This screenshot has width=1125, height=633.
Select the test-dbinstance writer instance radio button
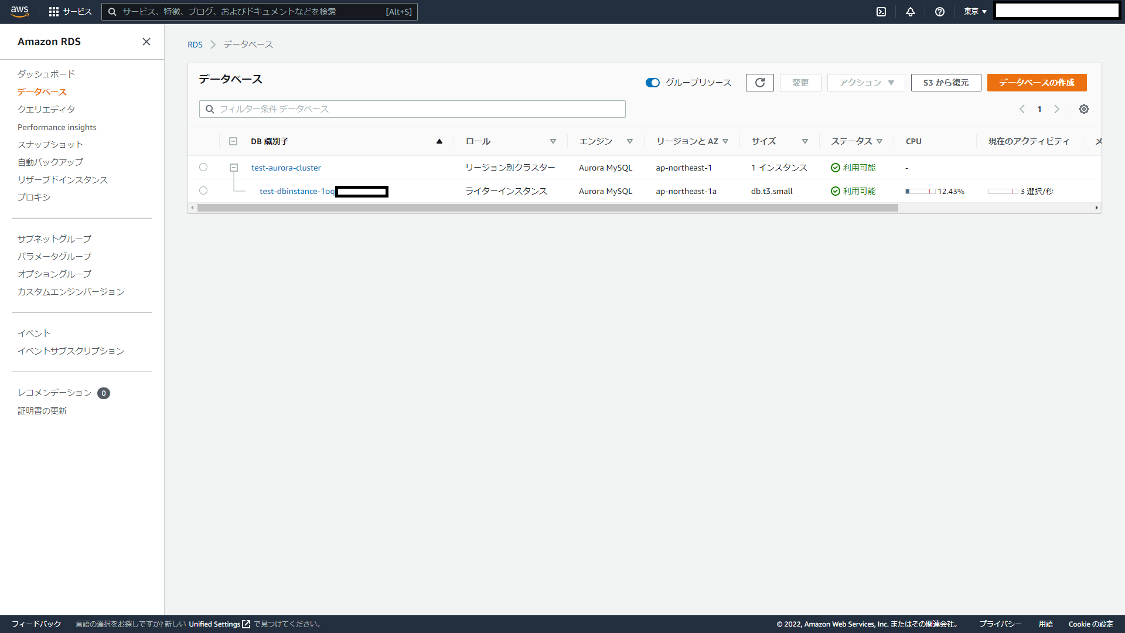pos(203,190)
